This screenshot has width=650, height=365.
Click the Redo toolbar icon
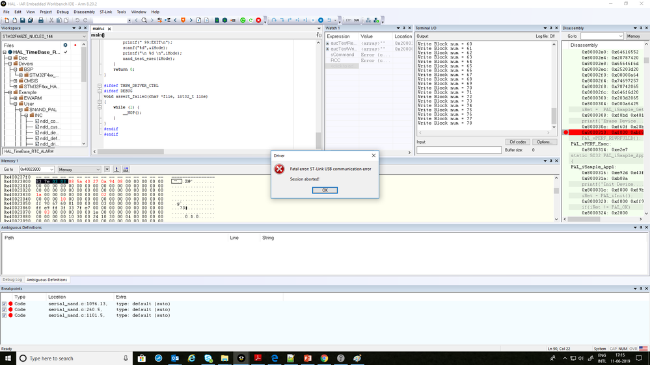85,20
